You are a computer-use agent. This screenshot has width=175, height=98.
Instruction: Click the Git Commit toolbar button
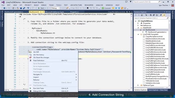click(x=106, y=8)
